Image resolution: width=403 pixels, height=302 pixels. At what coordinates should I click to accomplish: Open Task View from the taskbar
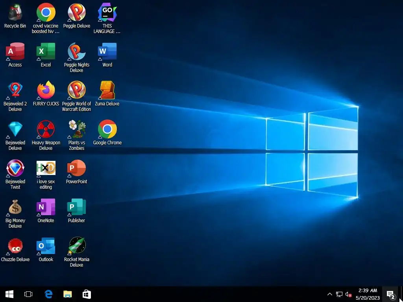[28, 294]
